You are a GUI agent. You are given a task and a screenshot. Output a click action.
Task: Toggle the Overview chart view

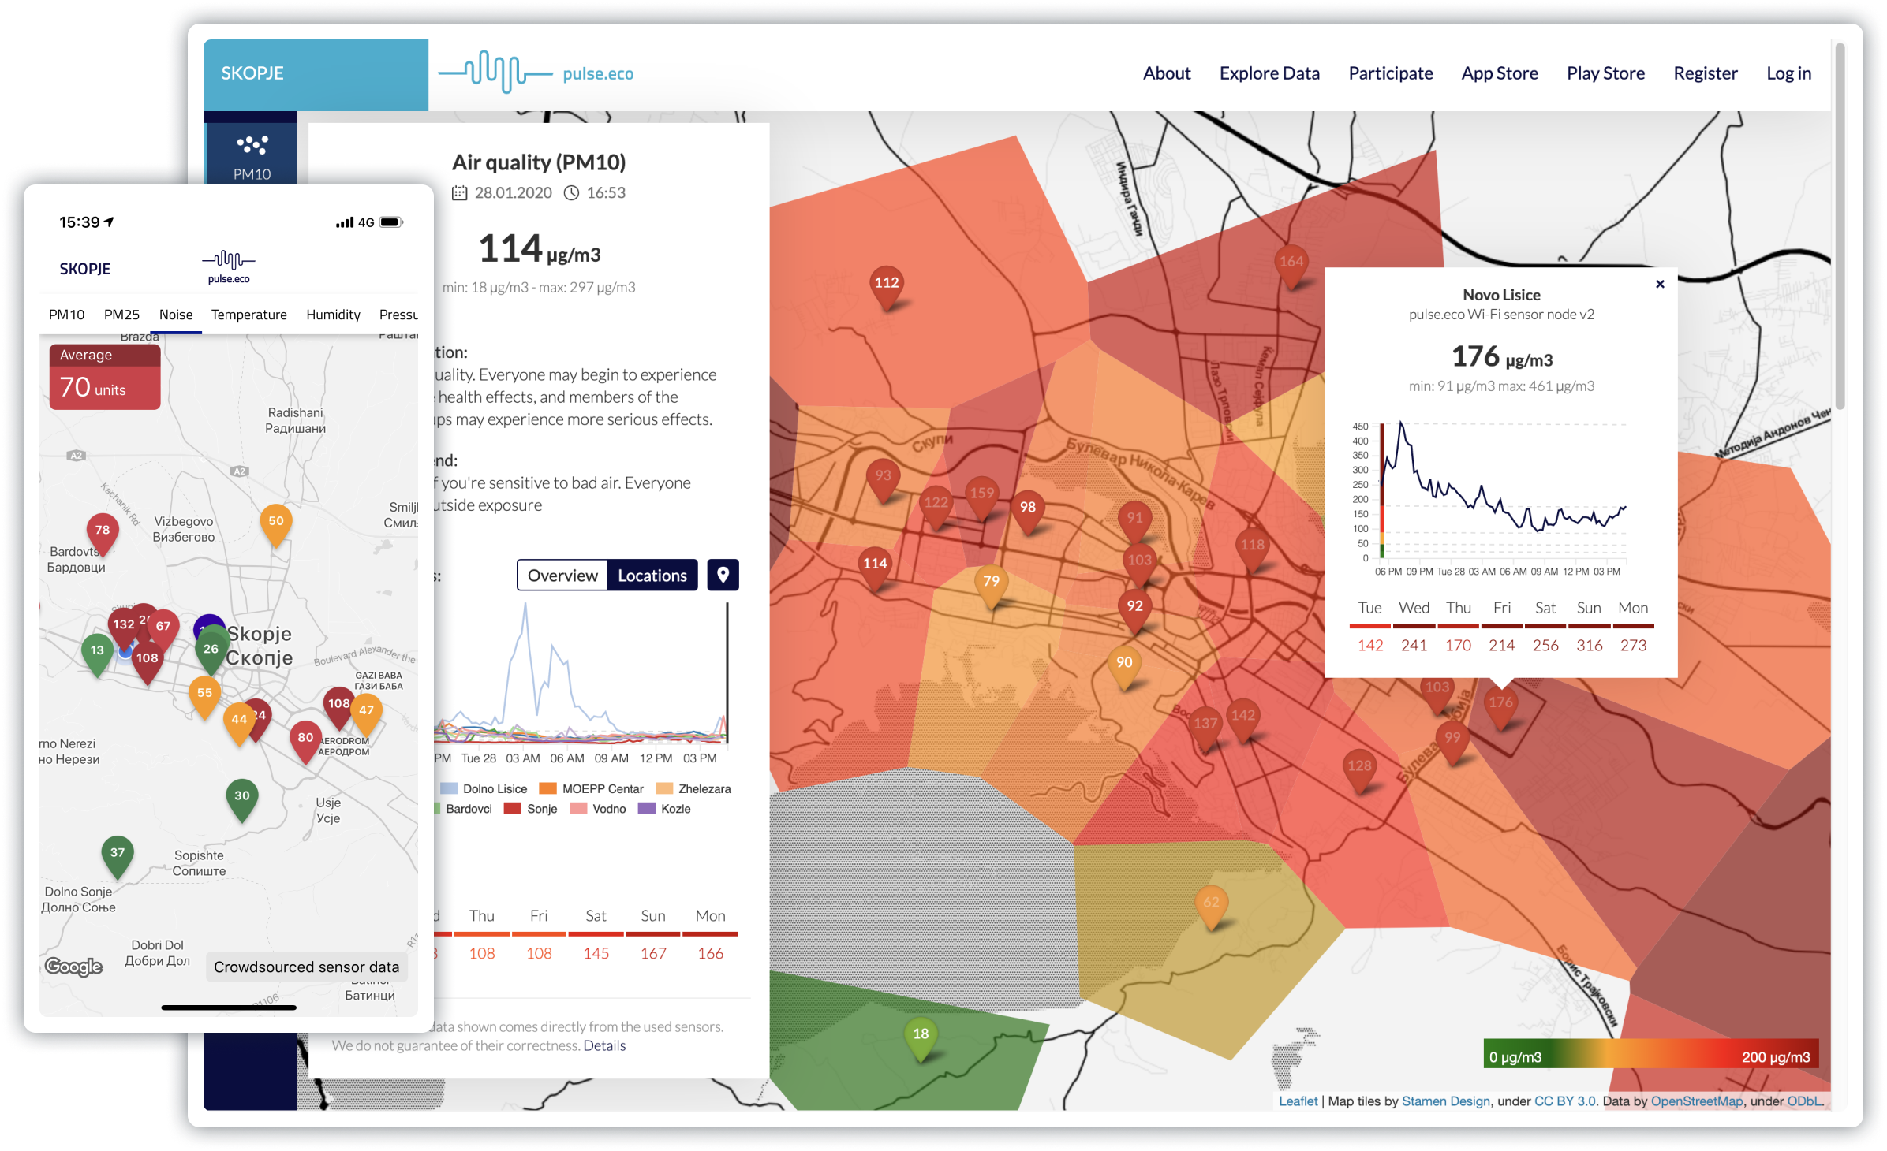point(562,575)
